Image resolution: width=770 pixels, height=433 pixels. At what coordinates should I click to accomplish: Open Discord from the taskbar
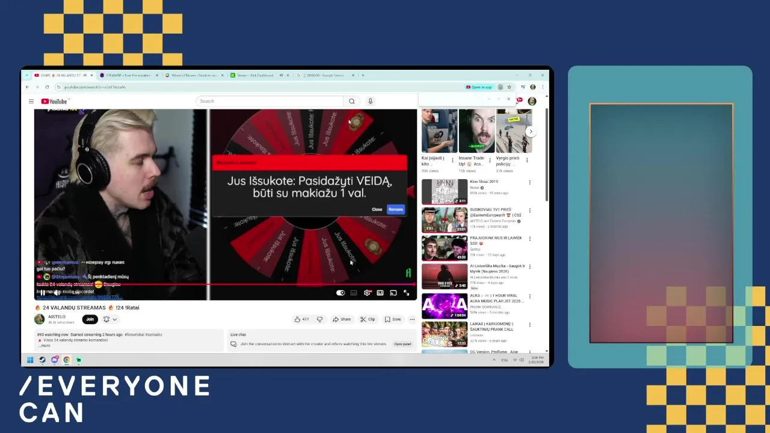coord(55,360)
